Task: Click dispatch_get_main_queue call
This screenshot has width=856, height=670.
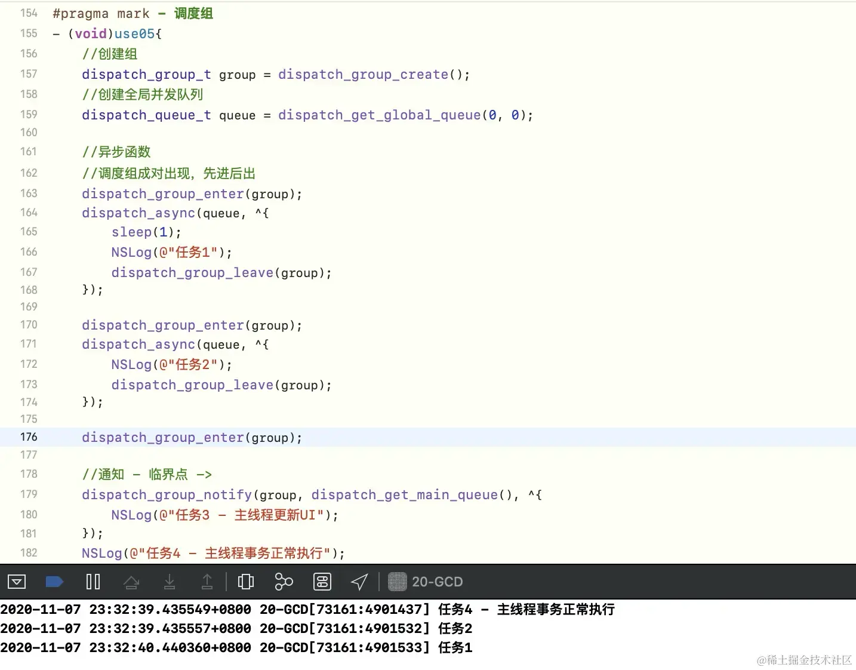Action: pos(405,495)
